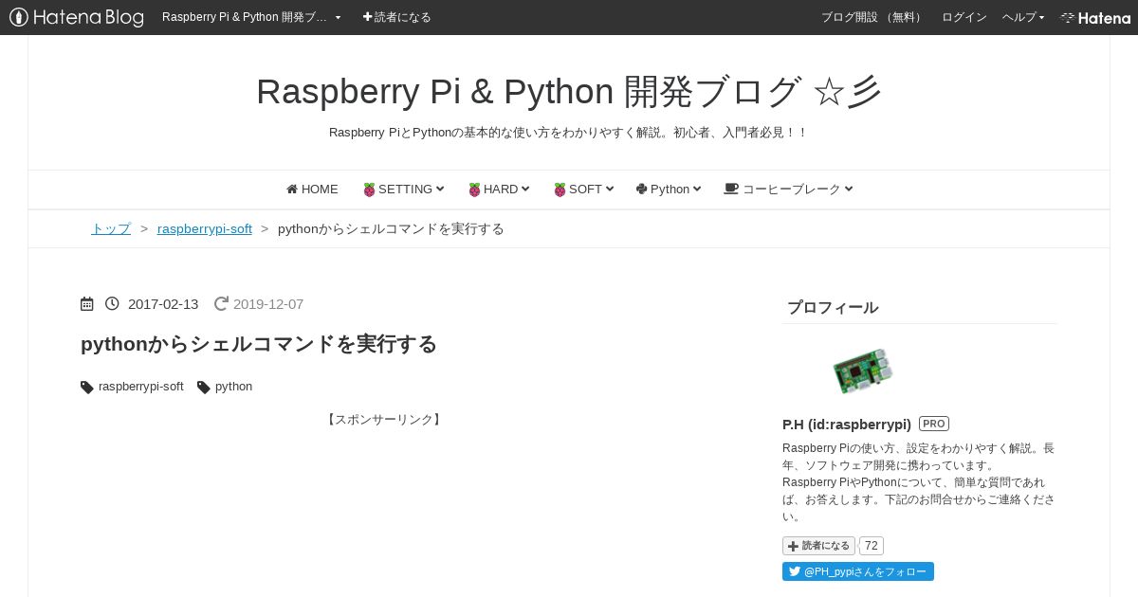This screenshot has height=597, width=1138.
Task: Open the blog title dropdown in the top bar
Action: pos(251,17)
